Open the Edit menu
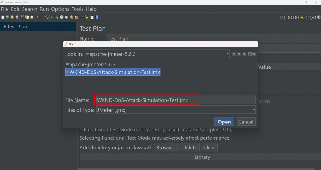The height and width of the screenshot is (170, 321). [15, 9]
